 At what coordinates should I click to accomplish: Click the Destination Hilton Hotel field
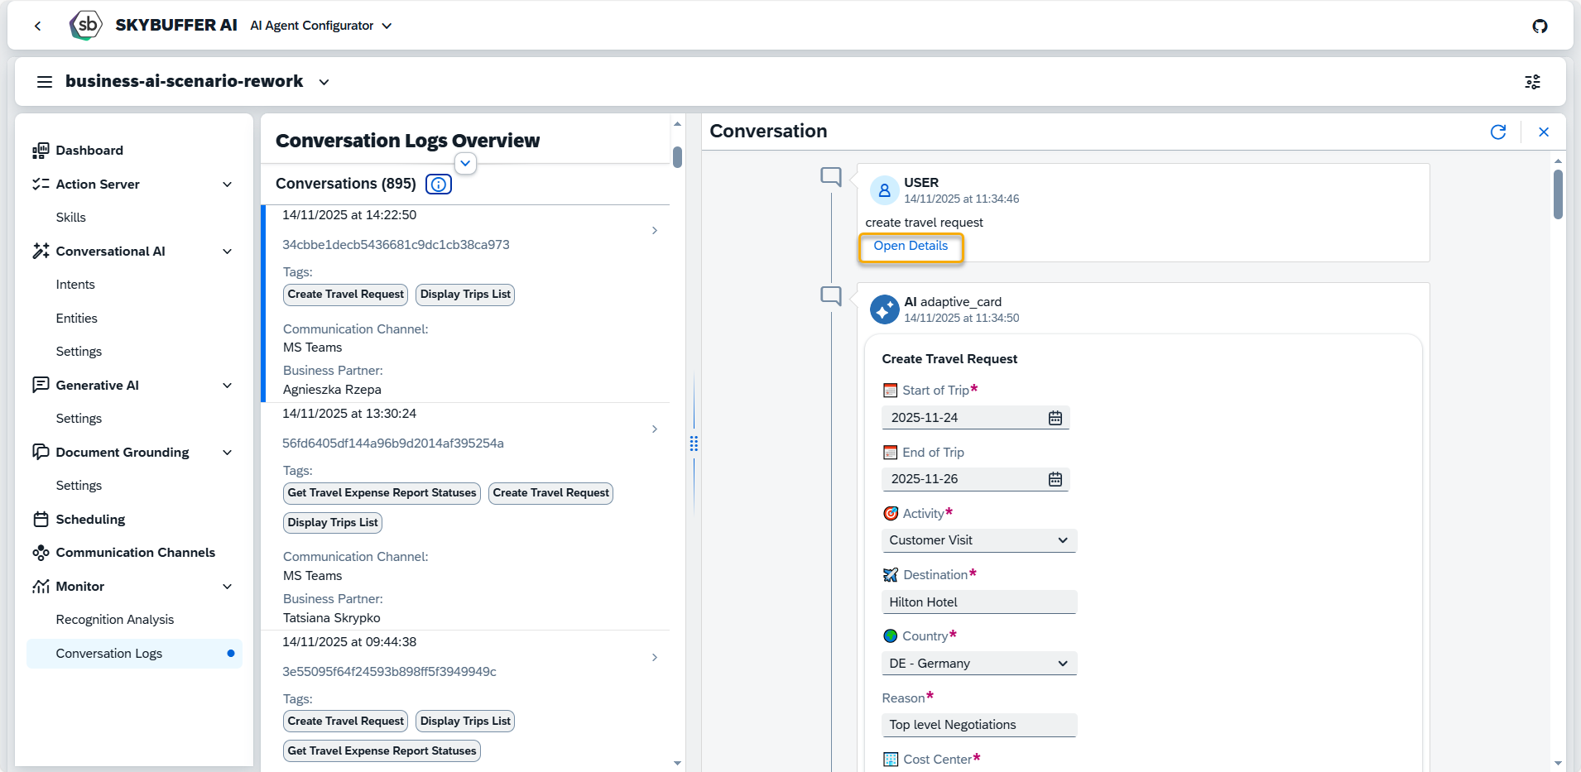click(x=978, y=602)
